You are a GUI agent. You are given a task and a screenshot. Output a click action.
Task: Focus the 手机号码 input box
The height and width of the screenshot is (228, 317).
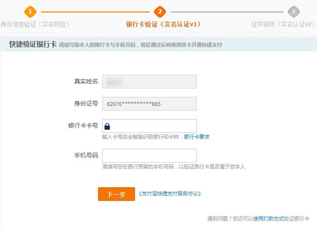pyautogui.click(x=149, y=156)
